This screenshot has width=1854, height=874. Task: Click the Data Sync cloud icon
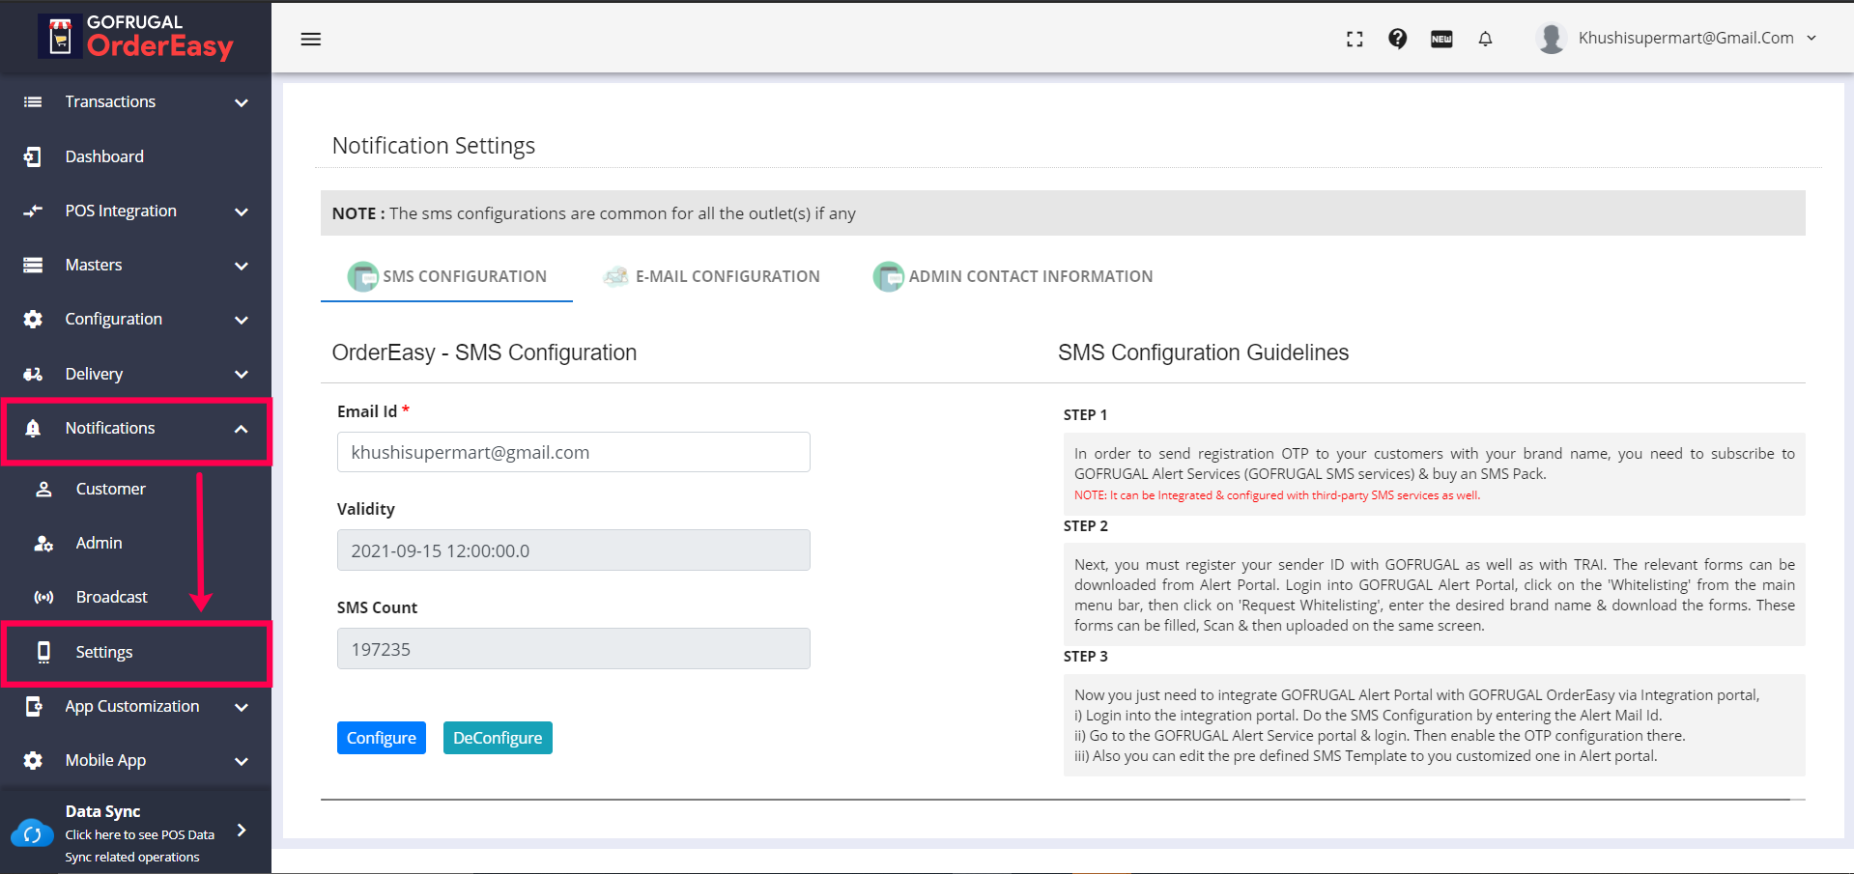[32, 832]
